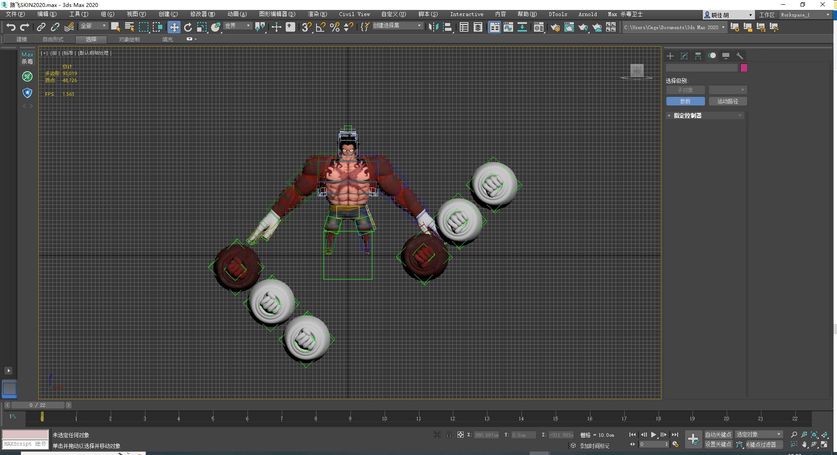The image size is (837, 455).
Task: Toggle Window/Crossing selection mode
Action: 157,27
